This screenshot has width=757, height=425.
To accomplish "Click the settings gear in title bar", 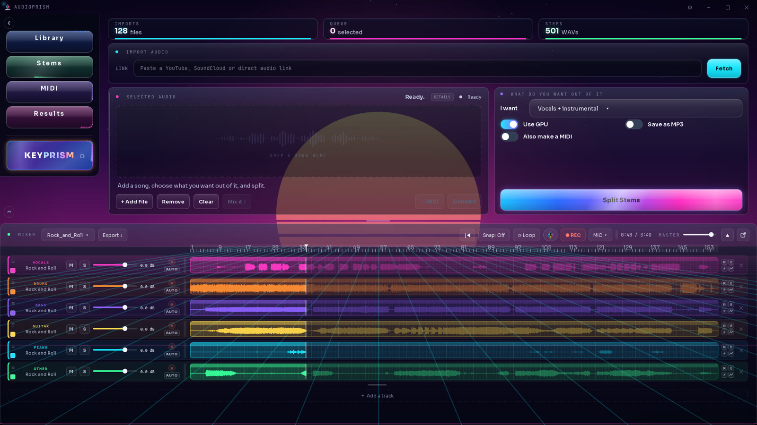I will 690,7.
